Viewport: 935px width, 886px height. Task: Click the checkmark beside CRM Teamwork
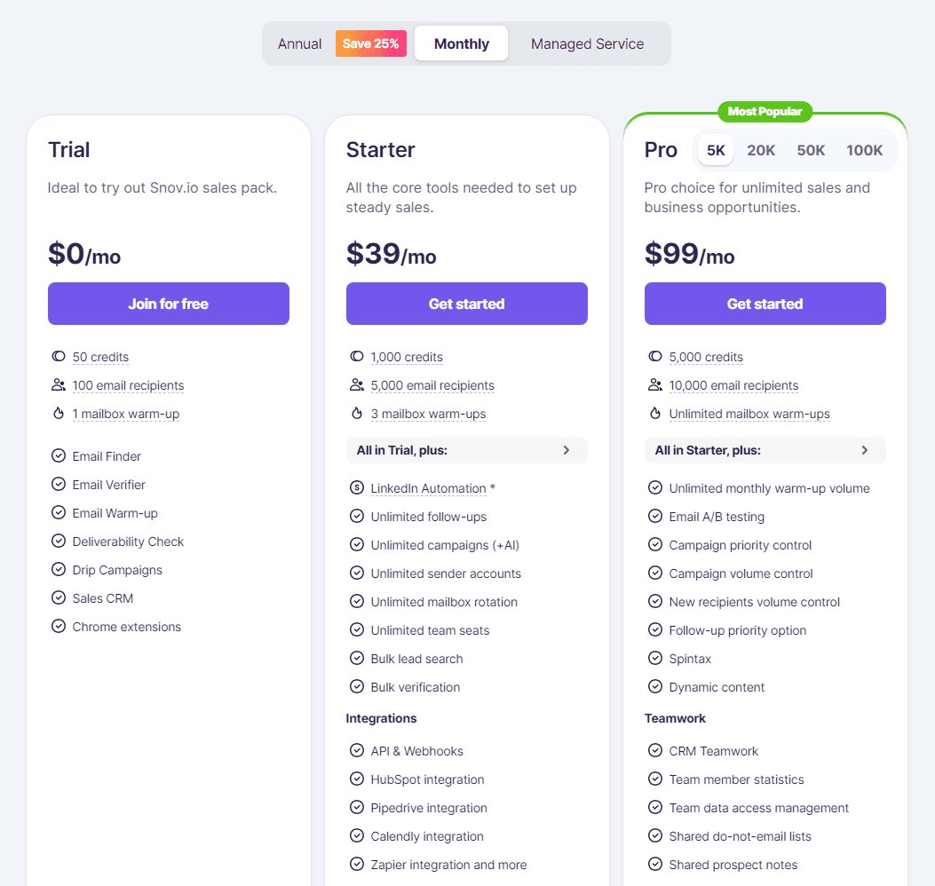tap(654, 751)
